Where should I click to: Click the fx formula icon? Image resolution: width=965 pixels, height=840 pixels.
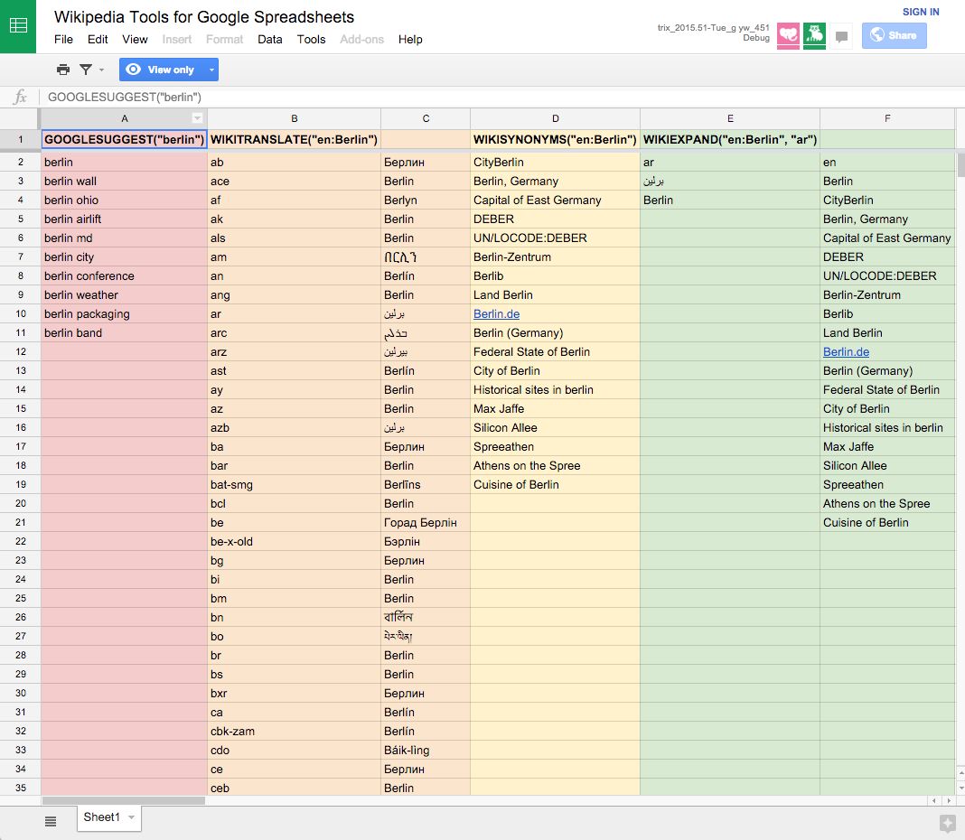point(20,97)
